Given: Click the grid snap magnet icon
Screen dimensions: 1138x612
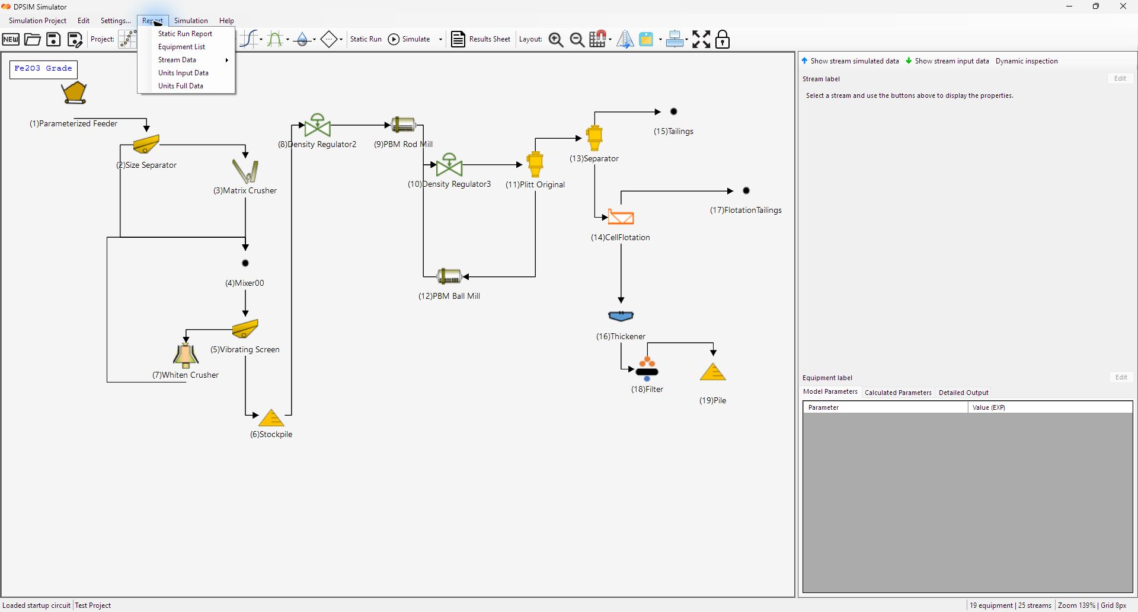Looking at the screenshot, I should pos(597,39).
